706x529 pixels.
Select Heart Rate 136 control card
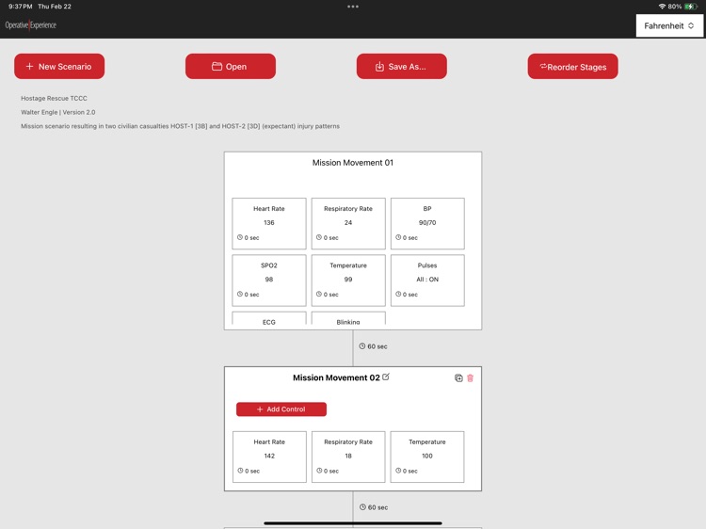[269, 223]
